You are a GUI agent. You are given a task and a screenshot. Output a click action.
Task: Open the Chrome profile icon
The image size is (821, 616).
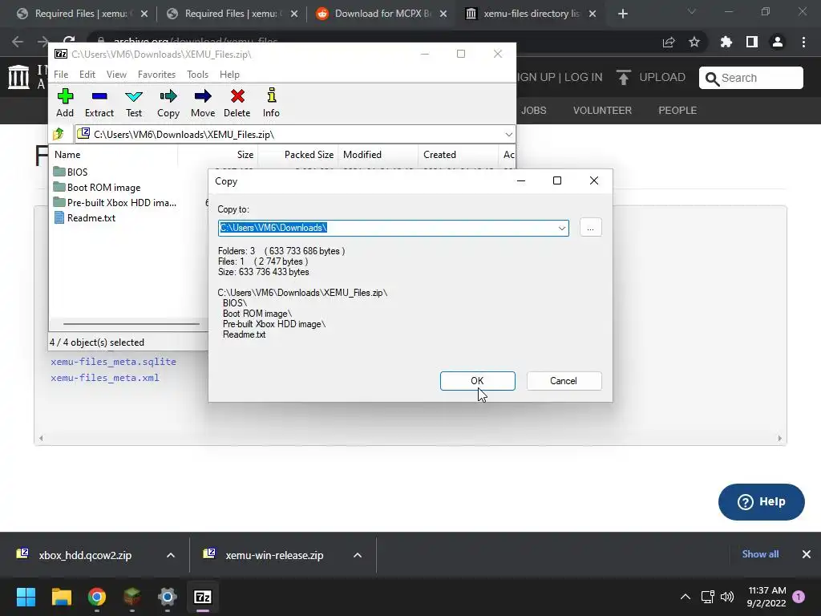[x=778, y=42]
